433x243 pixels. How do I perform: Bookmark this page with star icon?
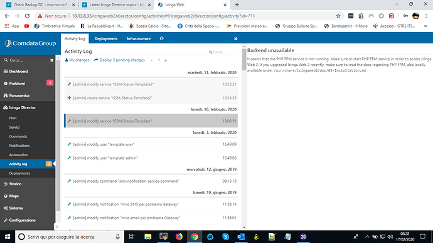(338, 16)
